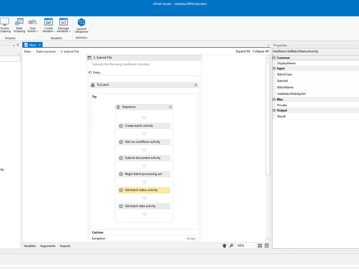Collapse the Output properties section
359x269 pixels.
[x=274, y=110]
